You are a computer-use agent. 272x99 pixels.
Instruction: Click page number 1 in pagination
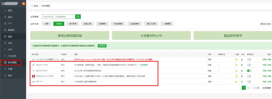point(244,88)
